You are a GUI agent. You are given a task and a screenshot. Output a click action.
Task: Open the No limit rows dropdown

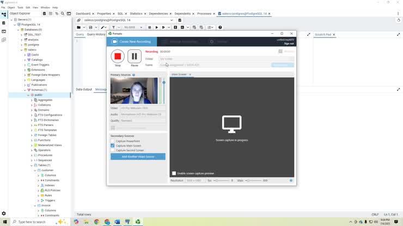(x=133, y=28)
